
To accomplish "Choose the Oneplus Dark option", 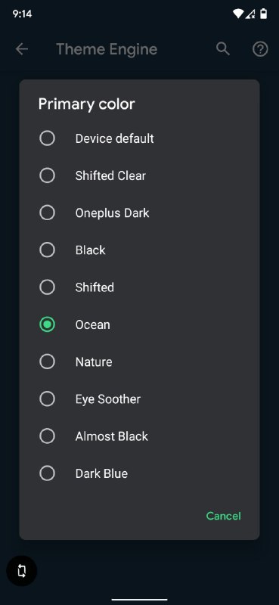I will click(x=139, y=213).
